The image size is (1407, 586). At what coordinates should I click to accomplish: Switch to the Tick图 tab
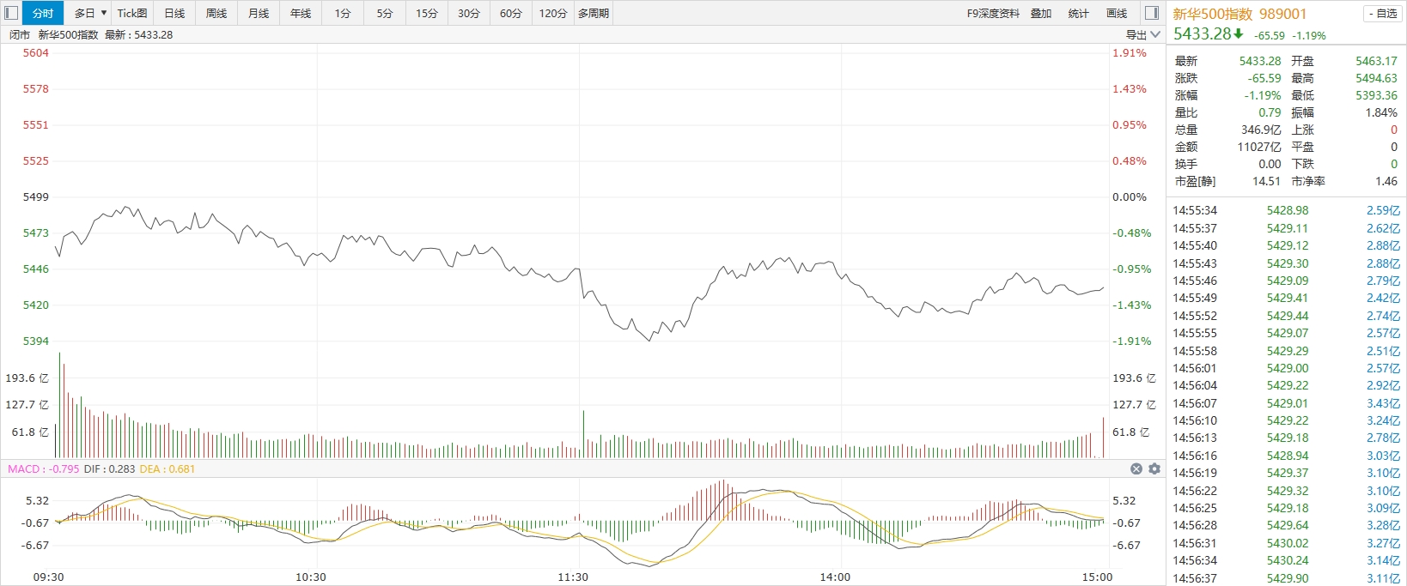click(132, 13)
